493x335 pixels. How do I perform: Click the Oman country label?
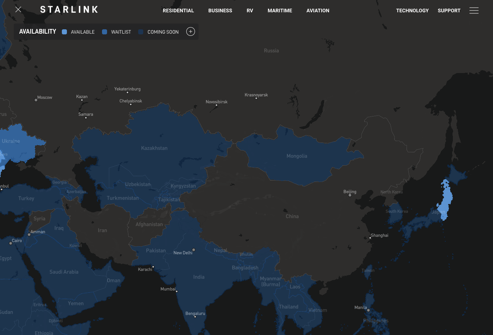coord(114,281)
